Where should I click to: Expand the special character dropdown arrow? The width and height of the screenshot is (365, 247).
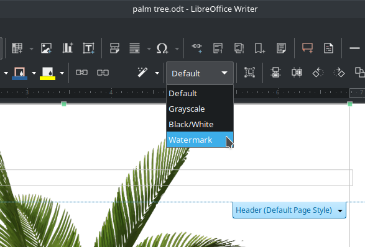[177, 48]
